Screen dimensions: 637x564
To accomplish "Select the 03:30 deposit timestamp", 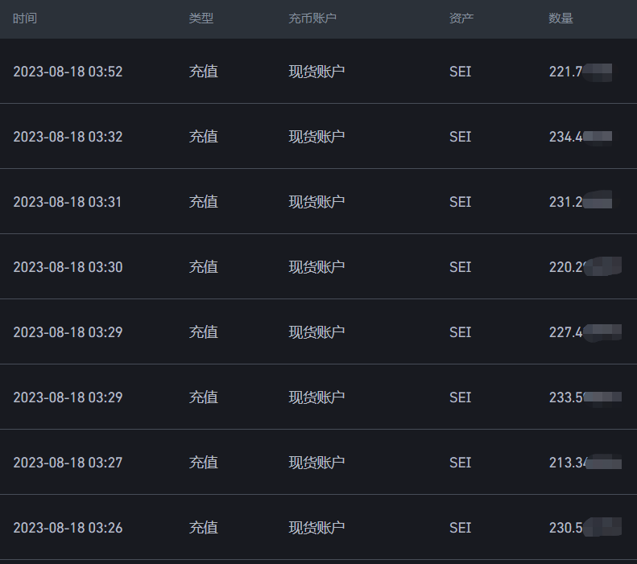I will (68, 267).
